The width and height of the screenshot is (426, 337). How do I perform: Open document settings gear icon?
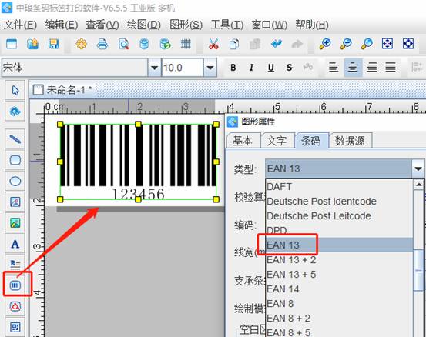[81, 44]
